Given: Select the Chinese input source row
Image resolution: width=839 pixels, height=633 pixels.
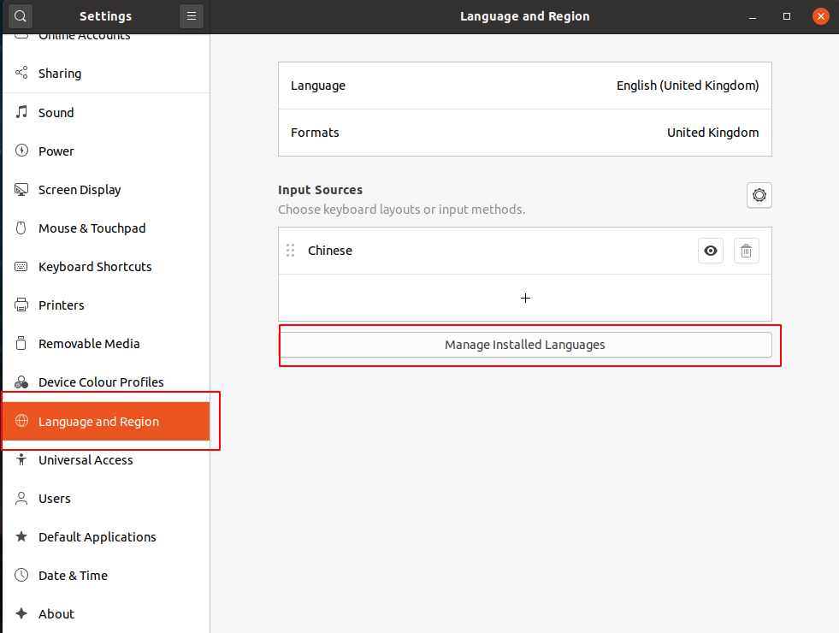Looking at the screenshot, I should (x=525, y=251).
